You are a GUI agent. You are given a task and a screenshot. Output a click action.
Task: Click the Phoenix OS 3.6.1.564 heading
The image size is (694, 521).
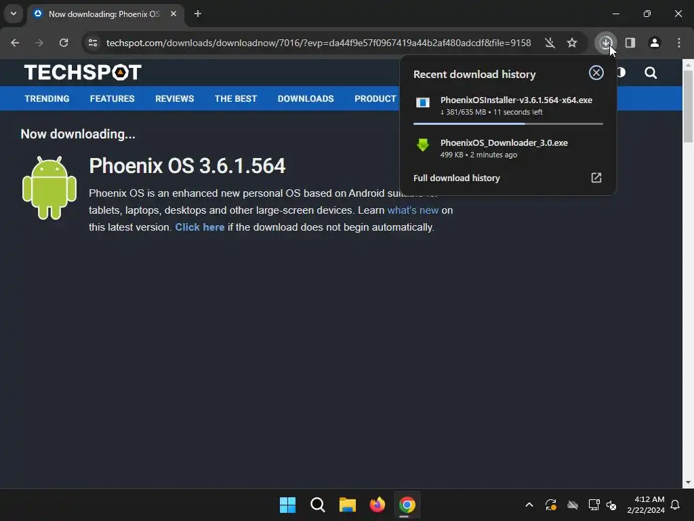click(187, 166)
